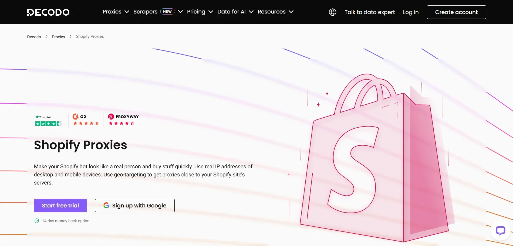
Task: Click the Google logo in the sign-up button
Action: pos(106,205)
